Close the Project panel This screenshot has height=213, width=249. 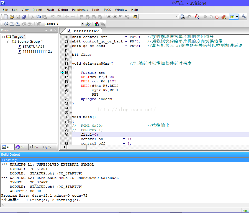pyautogui.click(x=55, y=30)
